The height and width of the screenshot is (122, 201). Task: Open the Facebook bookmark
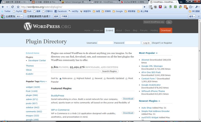pyautogui.click(x=61, y=11)
